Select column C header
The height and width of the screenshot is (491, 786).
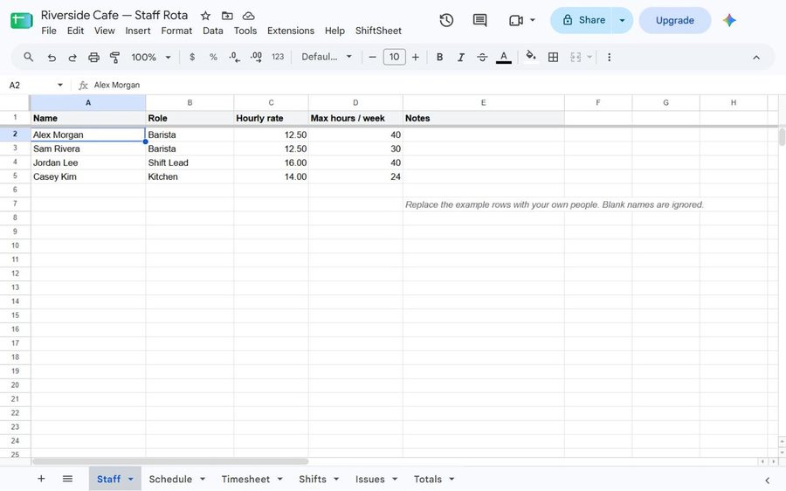tap(271, 103)
